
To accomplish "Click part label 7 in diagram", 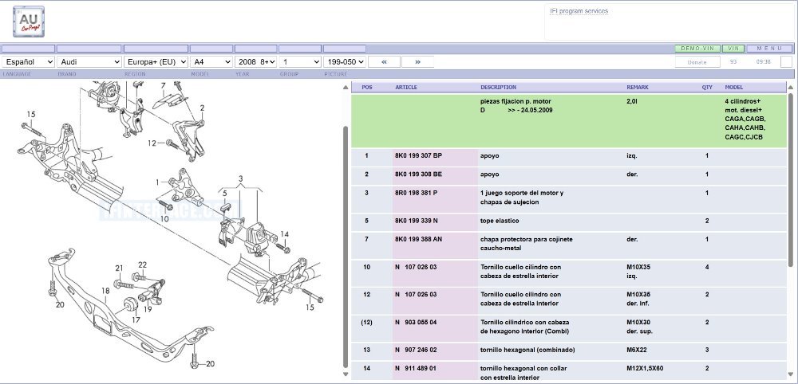I will (163, 86).
